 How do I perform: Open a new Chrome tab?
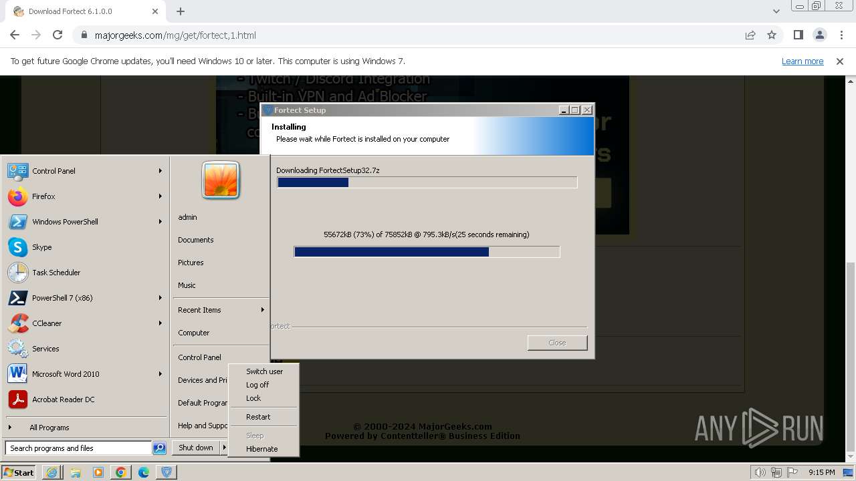click(x=181, y=11)
